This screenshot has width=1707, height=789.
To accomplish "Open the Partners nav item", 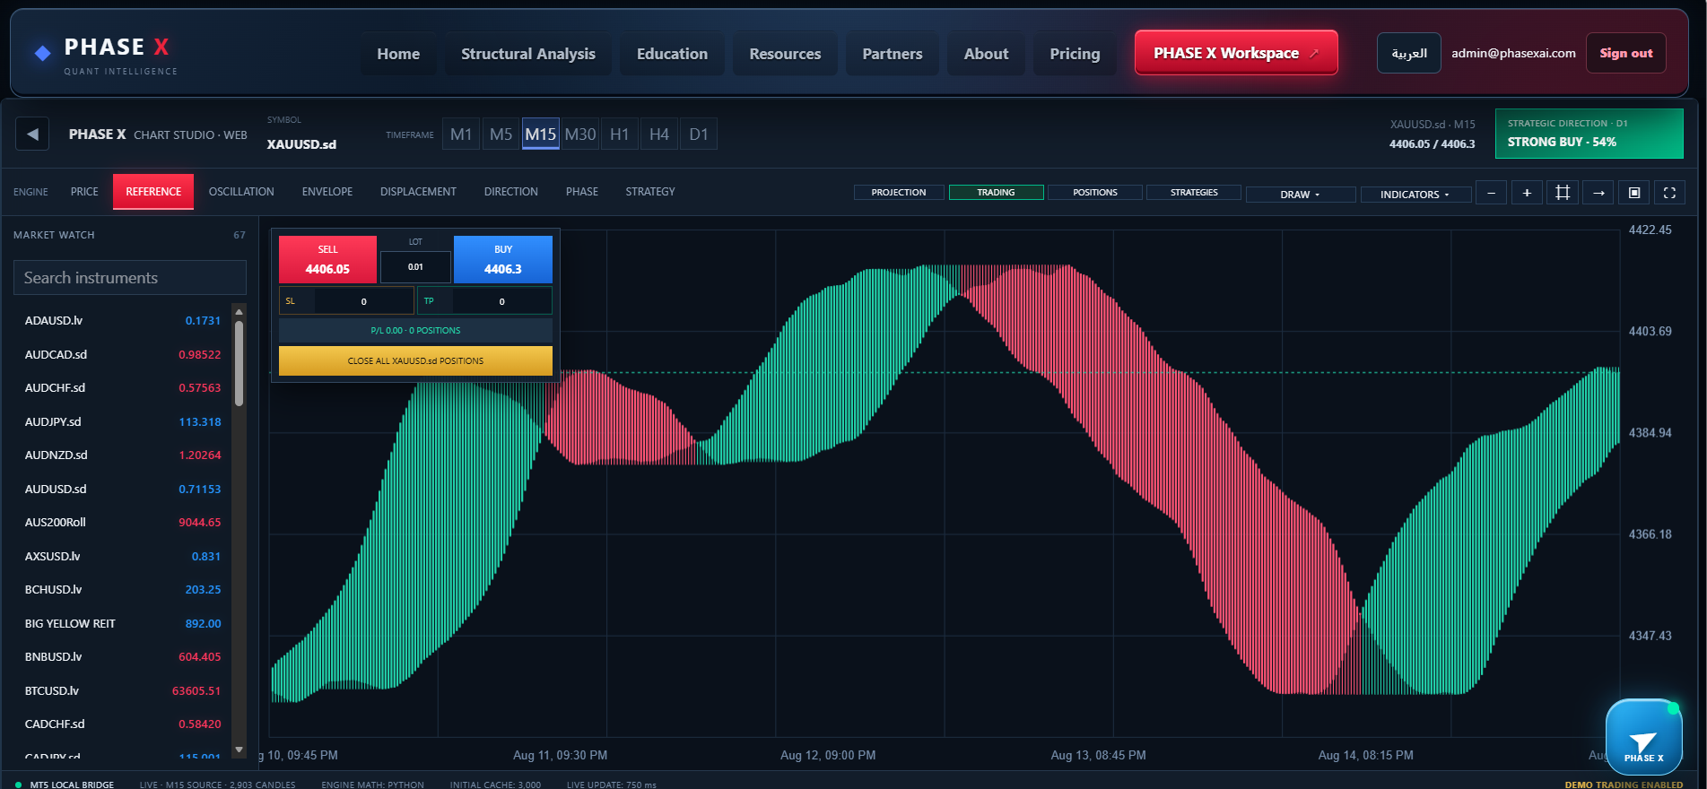I will pyautogui.click(x=893, y=54).
